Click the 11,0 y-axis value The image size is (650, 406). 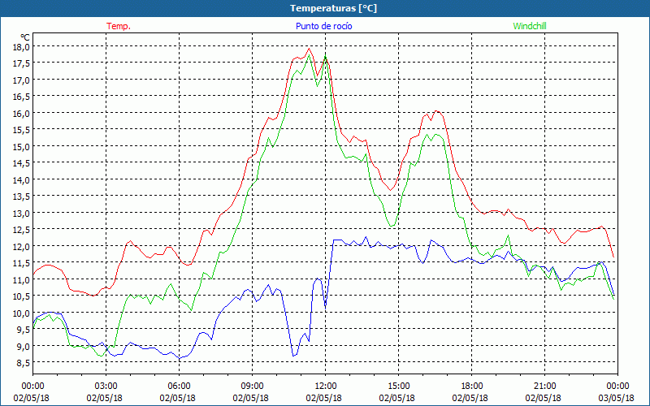pos(21,279)
